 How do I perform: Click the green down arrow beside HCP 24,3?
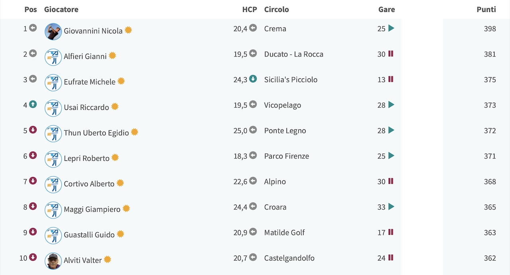tap(253, 79)
